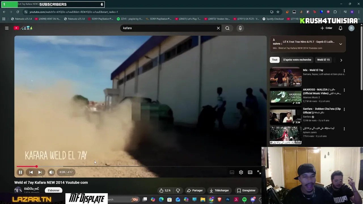Click the magnifier search button
This screenshot has width=363, height=204.
click(x=227, y=28)
